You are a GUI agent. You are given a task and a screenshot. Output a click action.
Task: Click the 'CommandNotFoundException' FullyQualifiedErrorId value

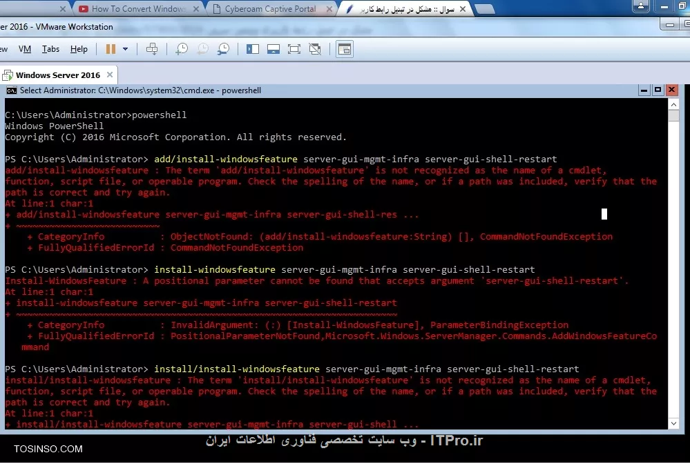pos(237,248)
